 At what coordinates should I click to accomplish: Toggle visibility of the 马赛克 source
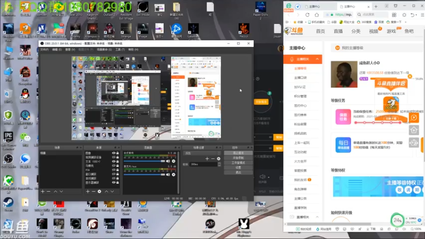114,166
